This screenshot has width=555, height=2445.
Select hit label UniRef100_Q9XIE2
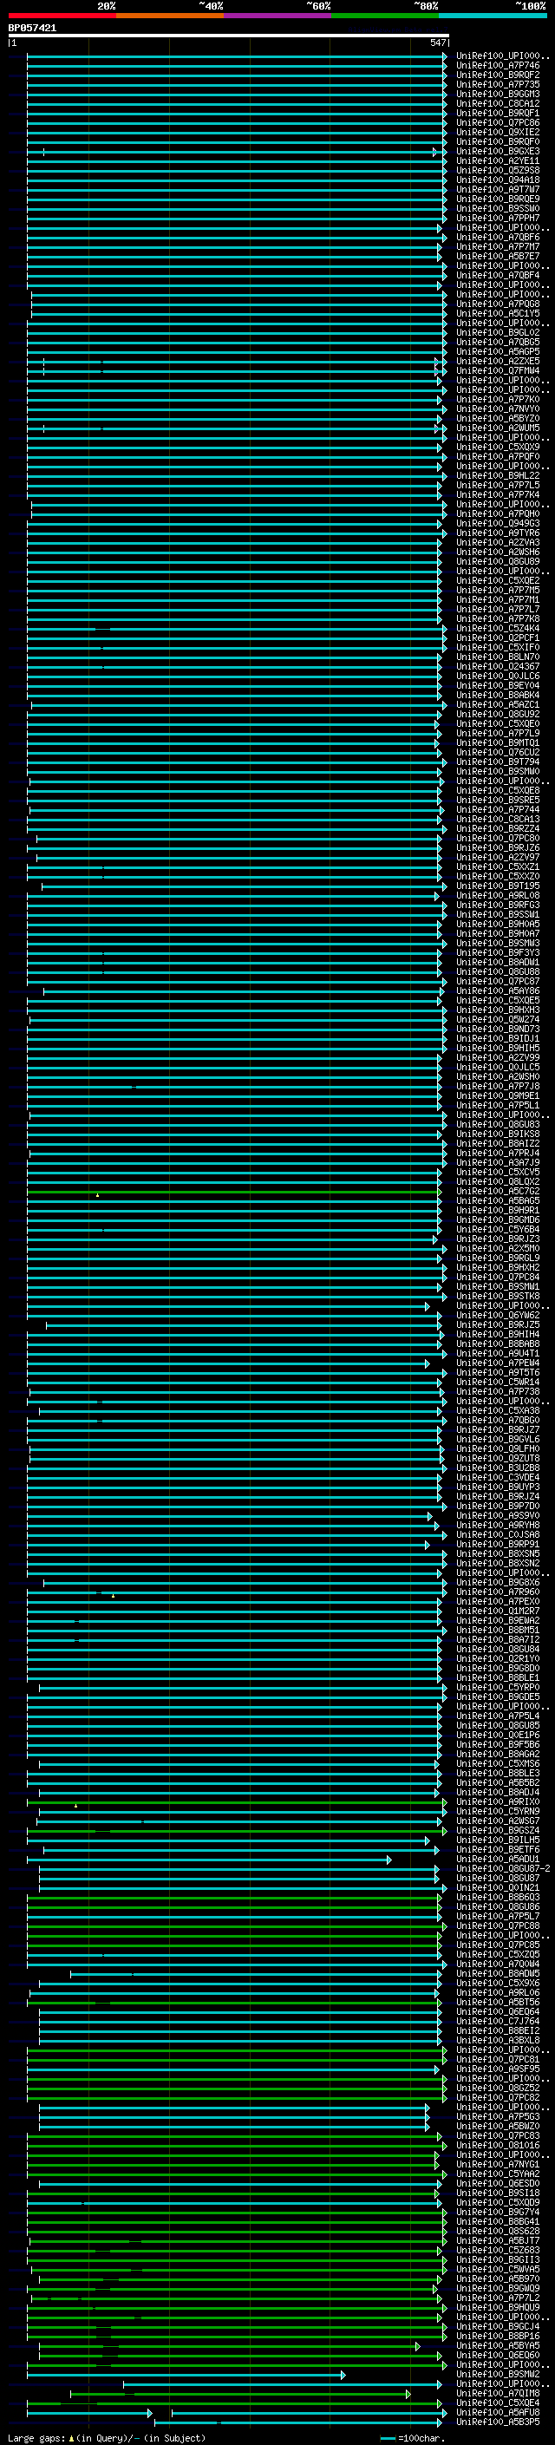point(498,132)
